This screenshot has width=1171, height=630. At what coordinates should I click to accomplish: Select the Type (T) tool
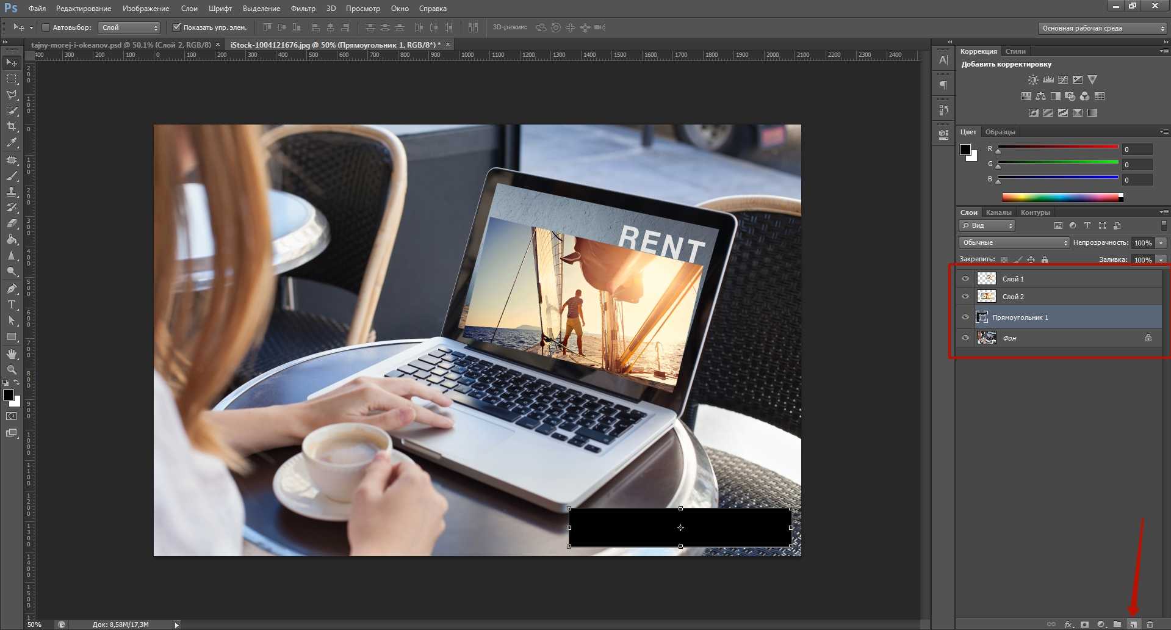12,305
